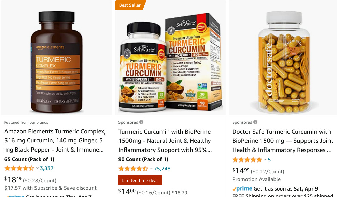Open the Doctor Safe Turmeric Curcumin title link
The image size is (337, 197).
(x=283, y=141)
